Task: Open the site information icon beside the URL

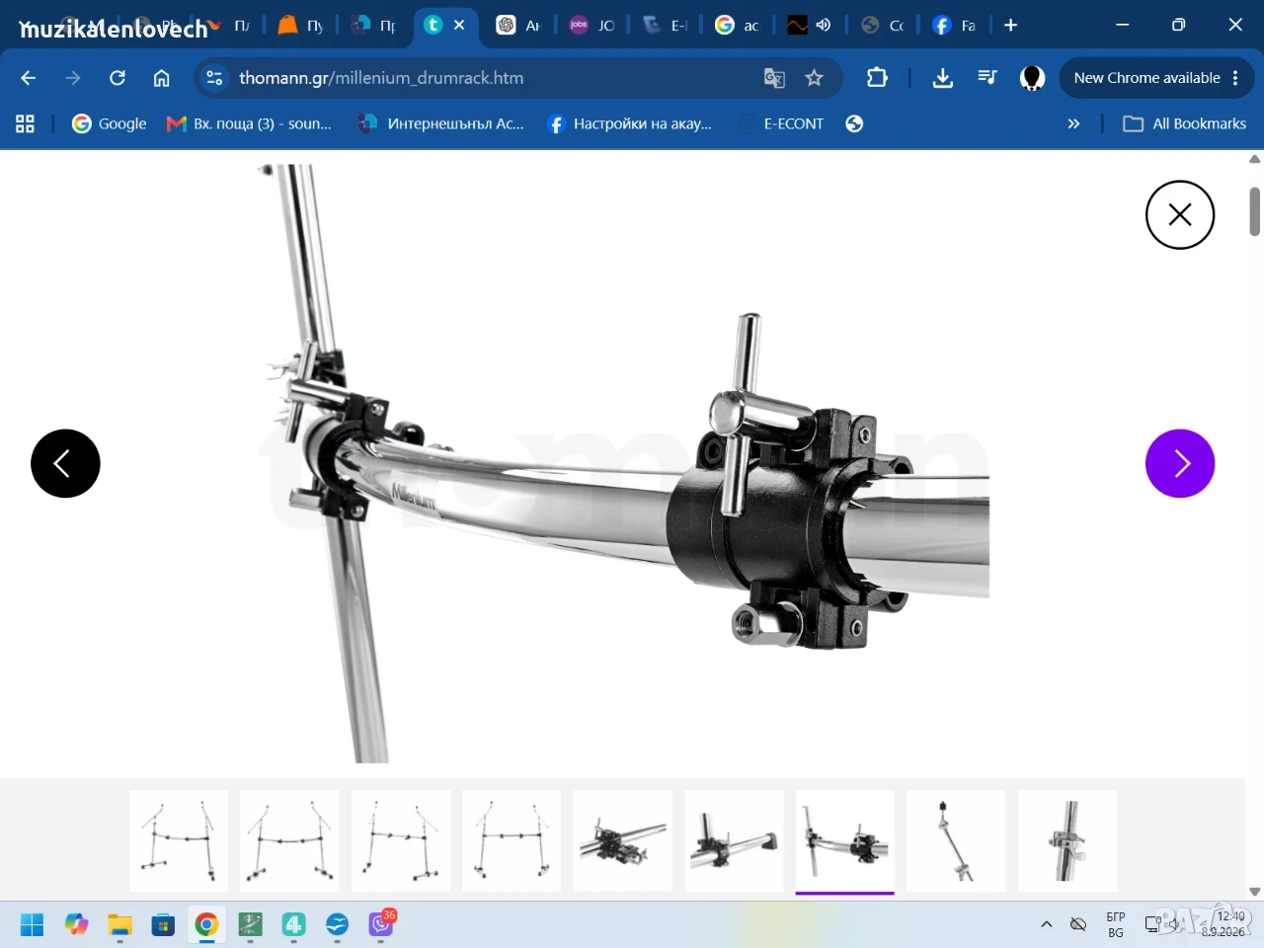Action: point(214,78)
